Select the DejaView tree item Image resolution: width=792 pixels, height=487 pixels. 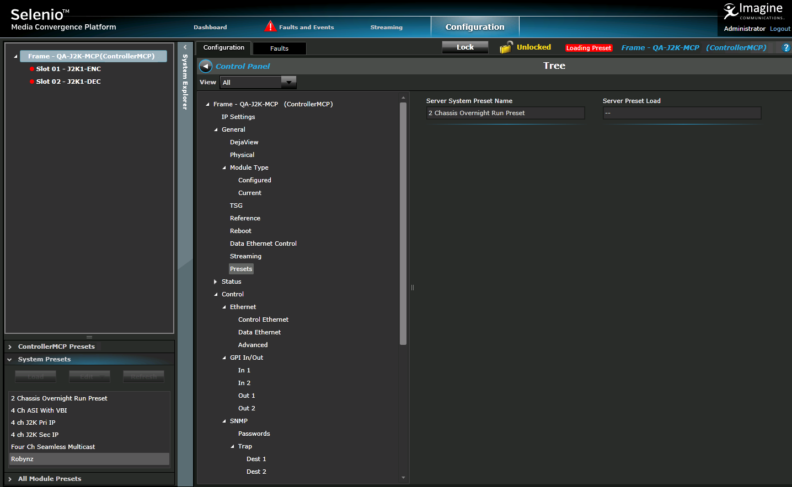tap(244, 142)
